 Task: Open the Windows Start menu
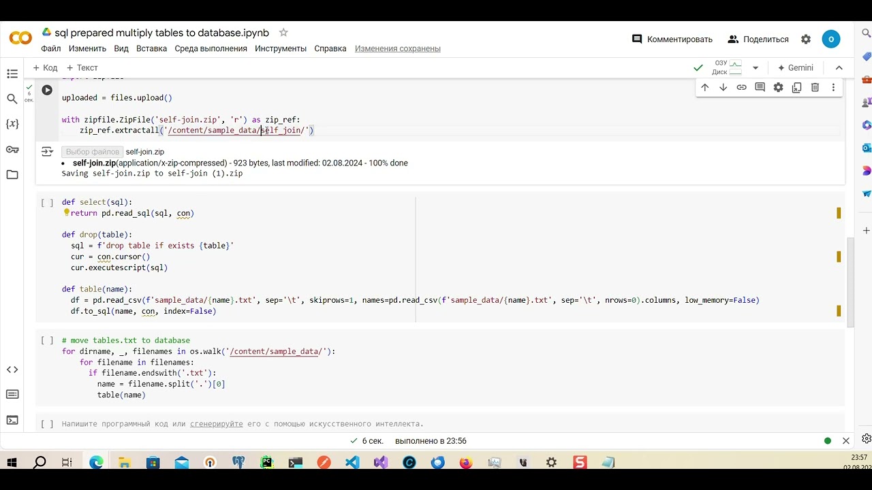(12, 463)
